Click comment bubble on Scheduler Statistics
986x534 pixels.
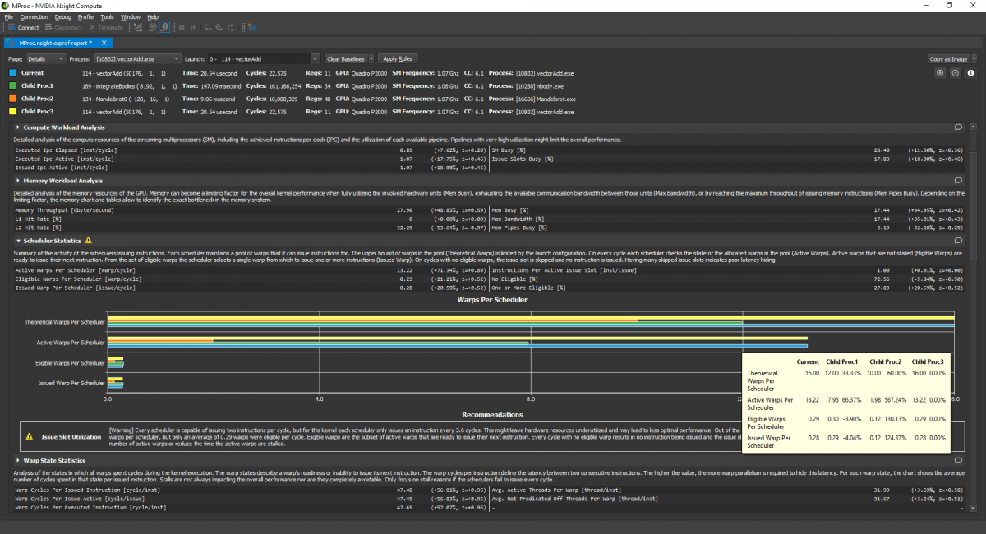point(958,240)
